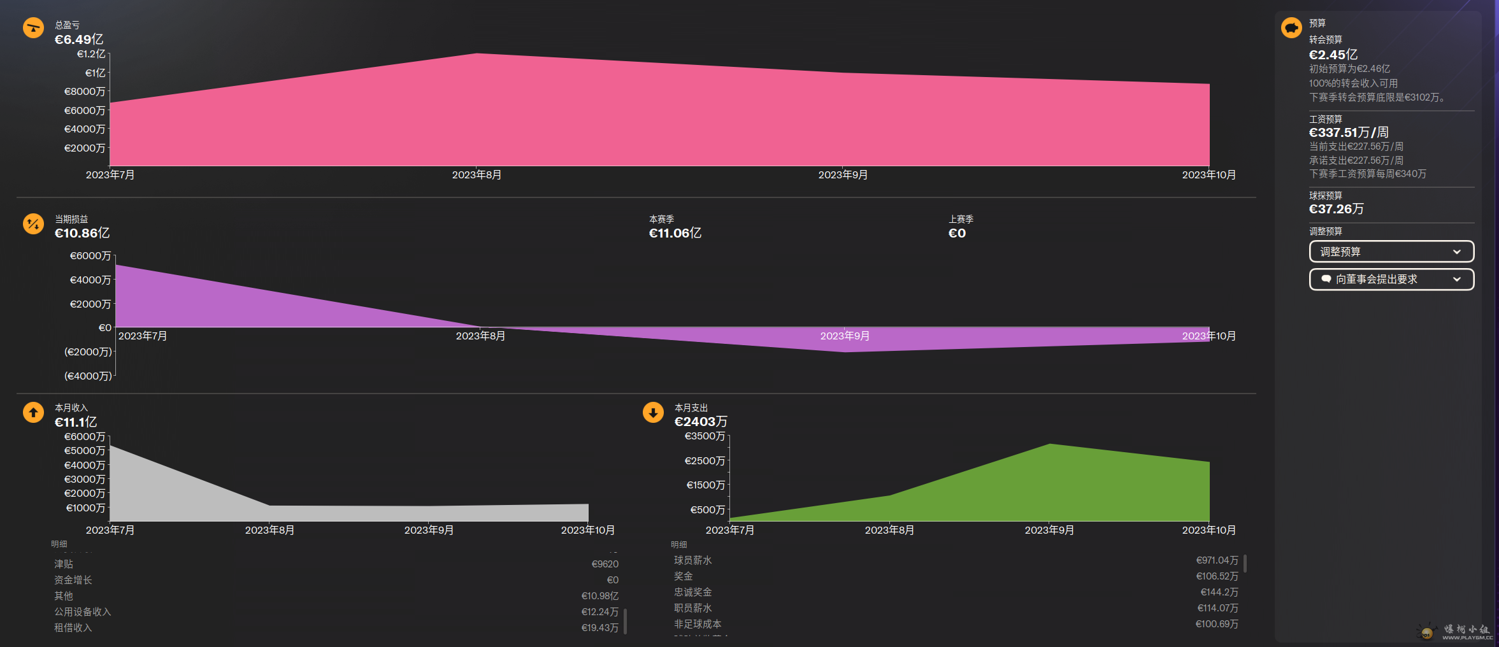Select the 奖金 expense row
1499x647 pixels.
[956, 576]
